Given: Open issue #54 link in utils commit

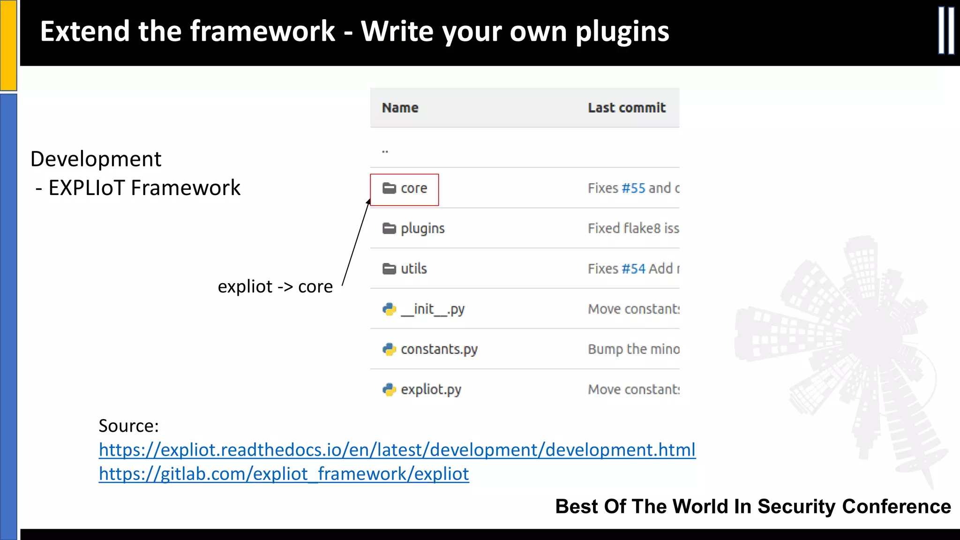Looking at the screenshot, I should pyautogui.click(x=633, y=269).
